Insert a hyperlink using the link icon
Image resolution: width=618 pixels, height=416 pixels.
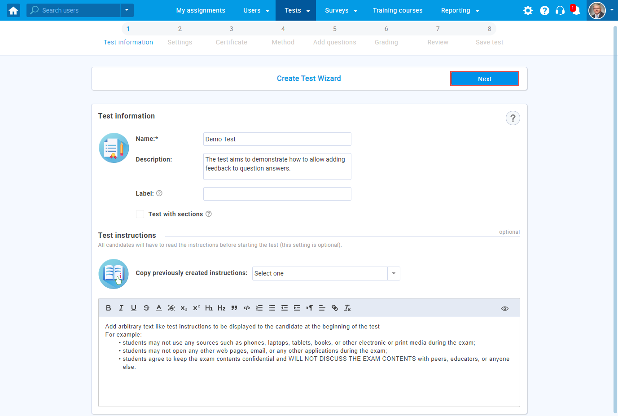point(334,308)
